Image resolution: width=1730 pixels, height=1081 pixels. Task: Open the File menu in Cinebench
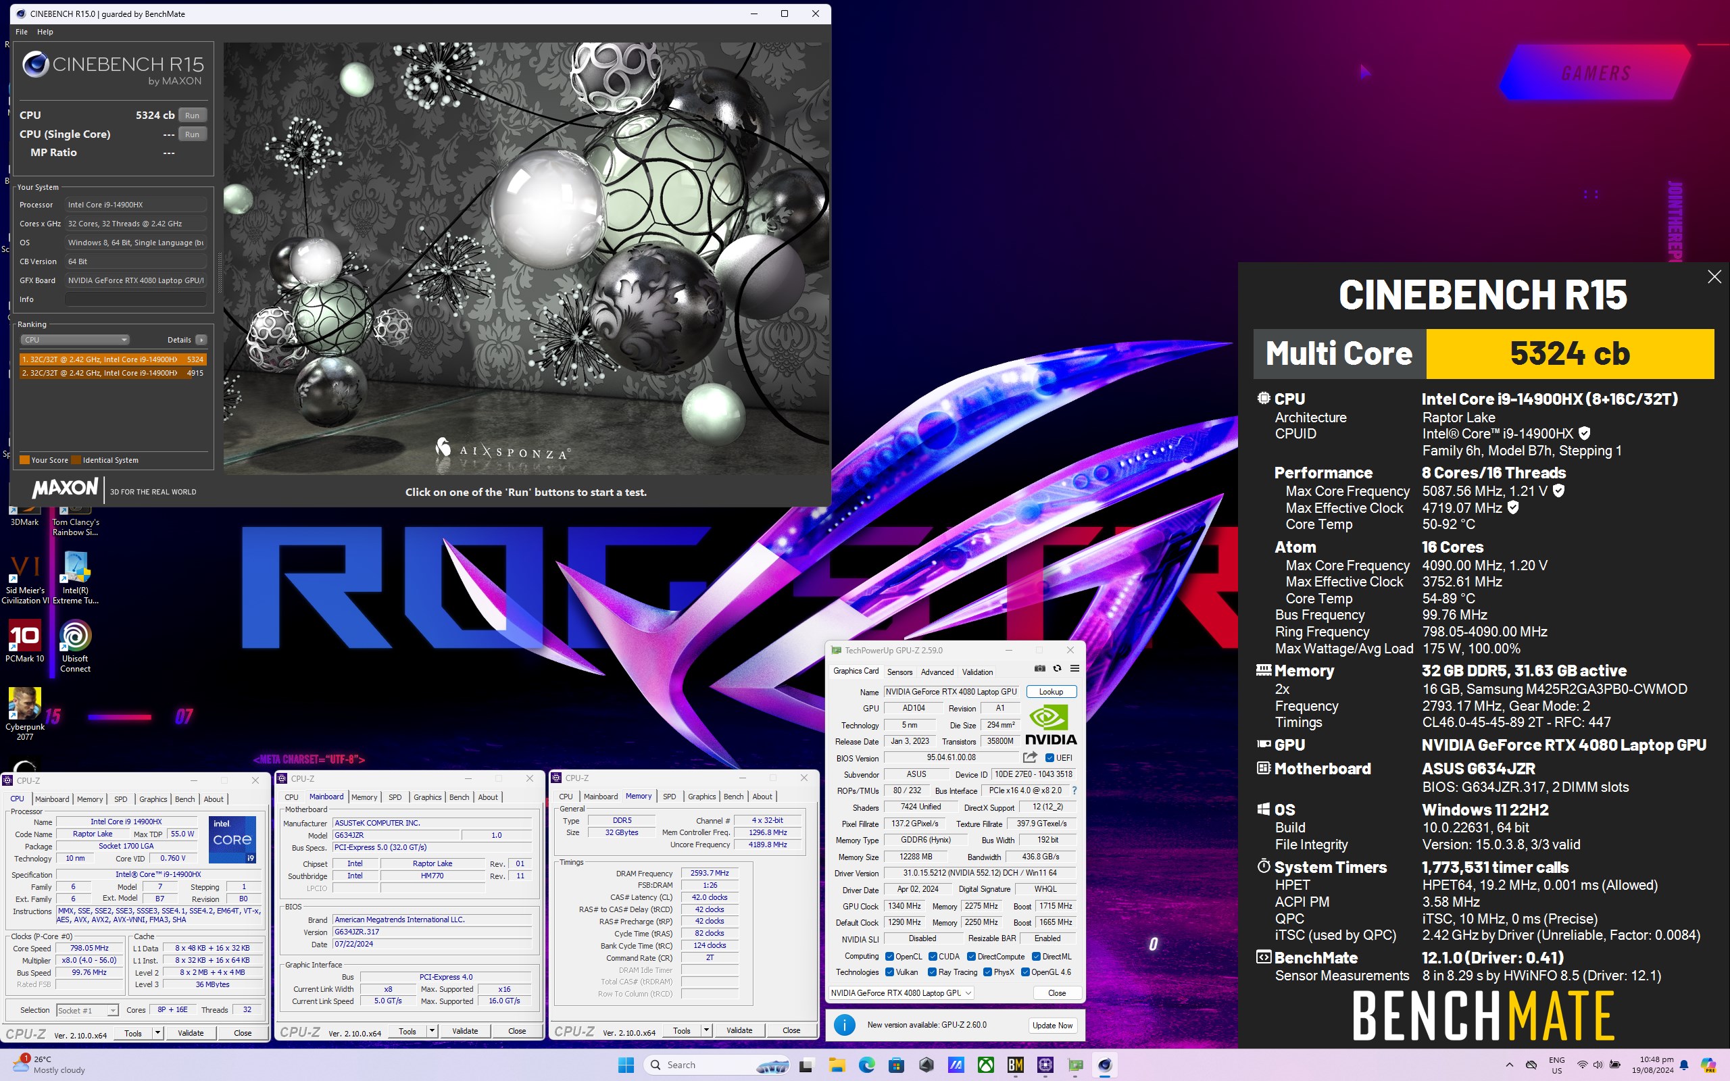point(22,32)
